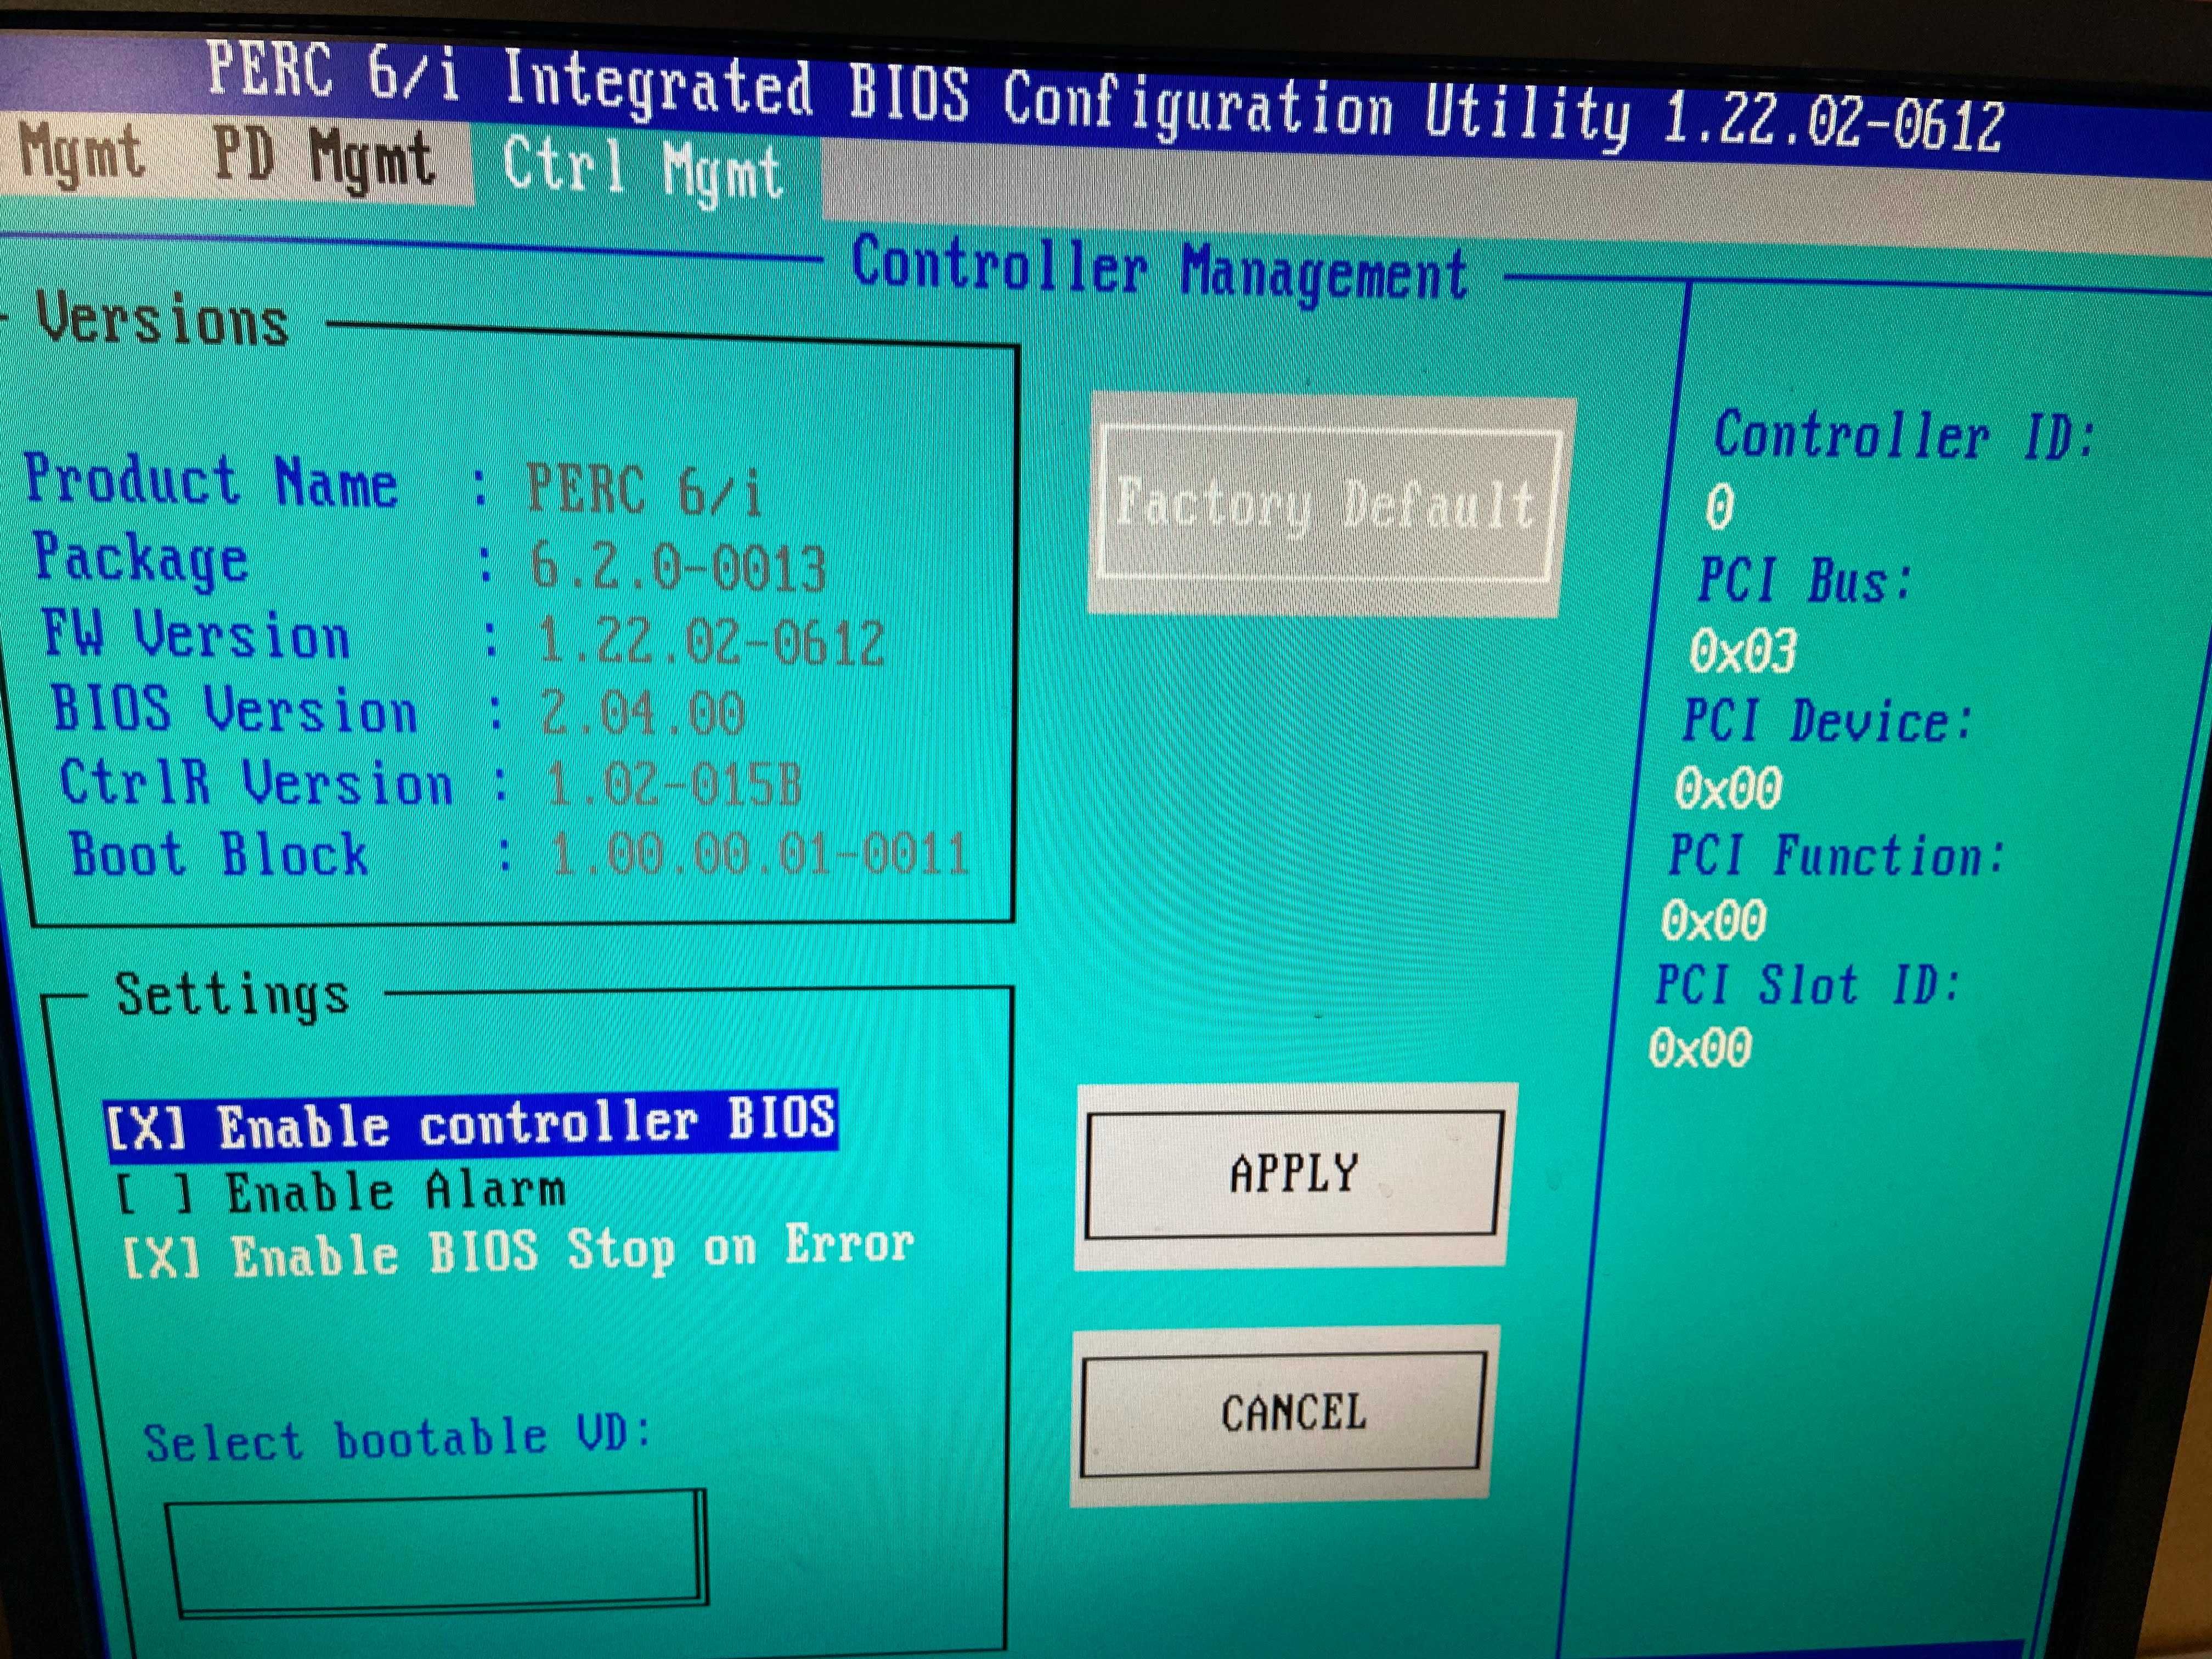Image resolution: width=2212 pixels, height=1659 pixels.
Task: Click BIOS Version value 2.04.00
Action: (643, 714)
